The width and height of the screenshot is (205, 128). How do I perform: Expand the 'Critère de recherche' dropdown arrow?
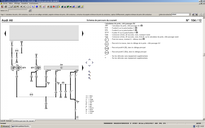click(190, 14)
